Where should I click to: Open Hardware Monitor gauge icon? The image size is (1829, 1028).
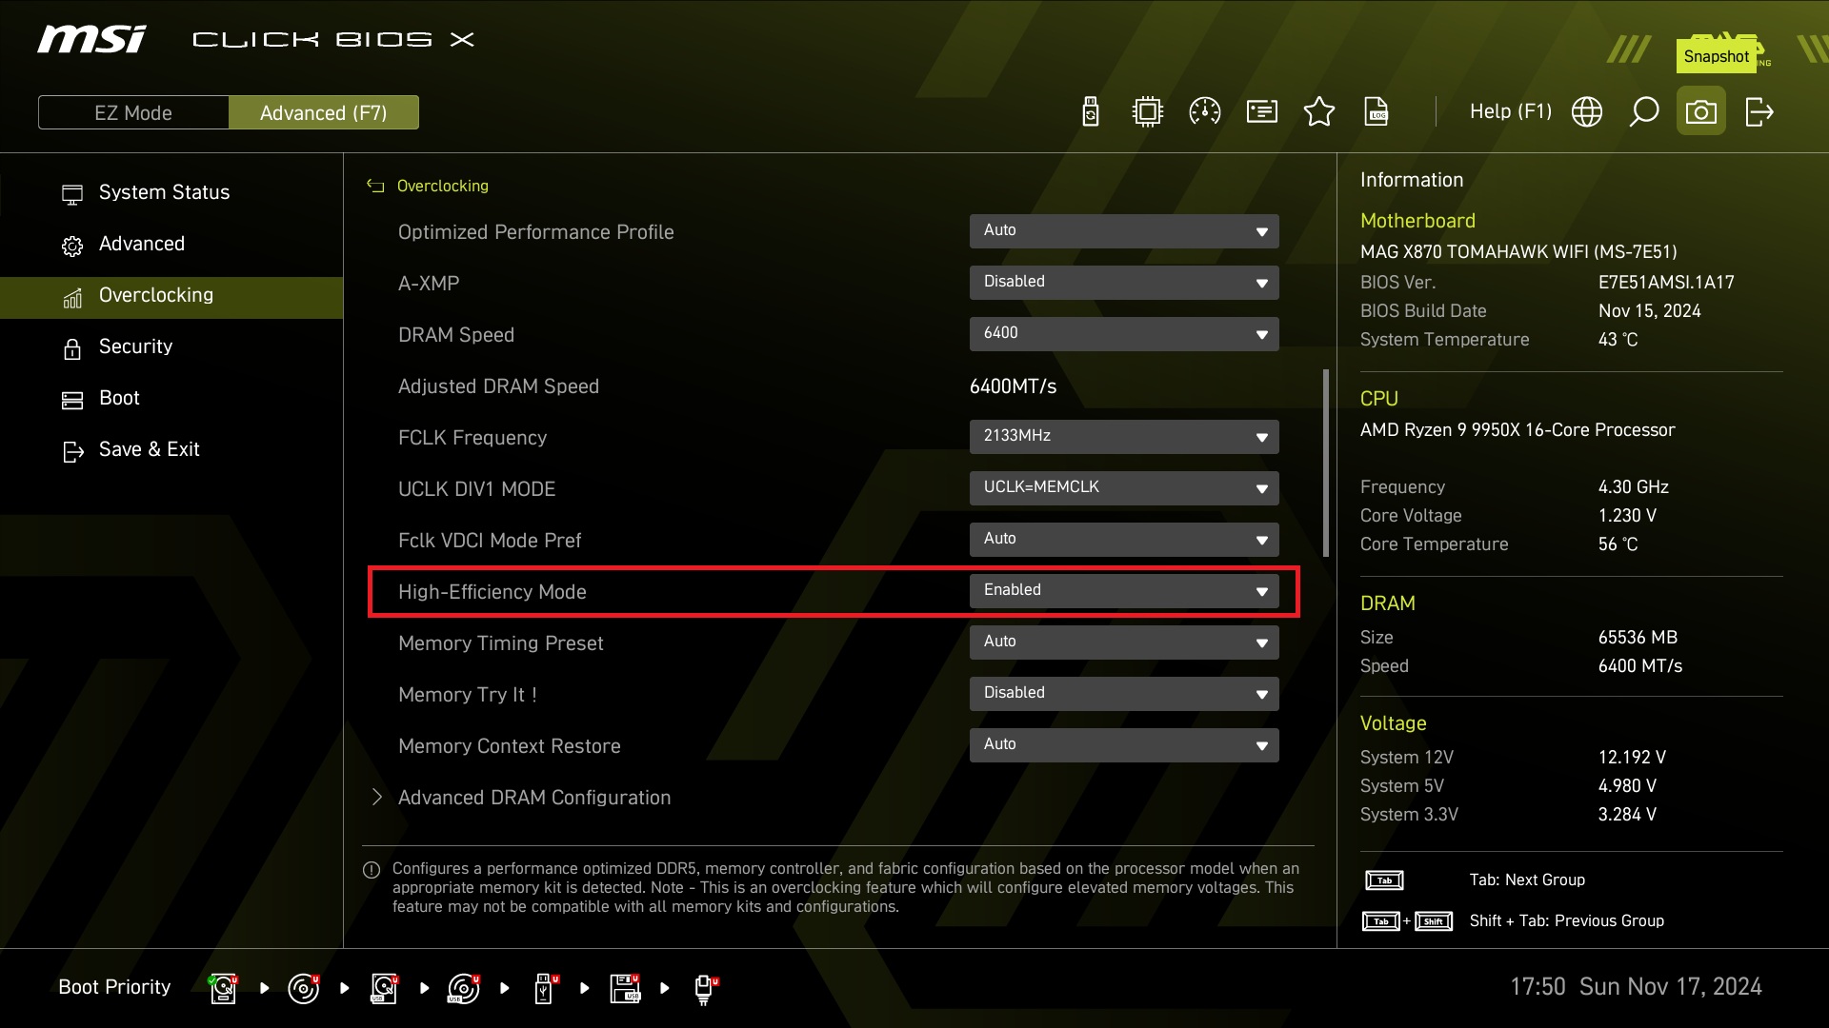1204,111
